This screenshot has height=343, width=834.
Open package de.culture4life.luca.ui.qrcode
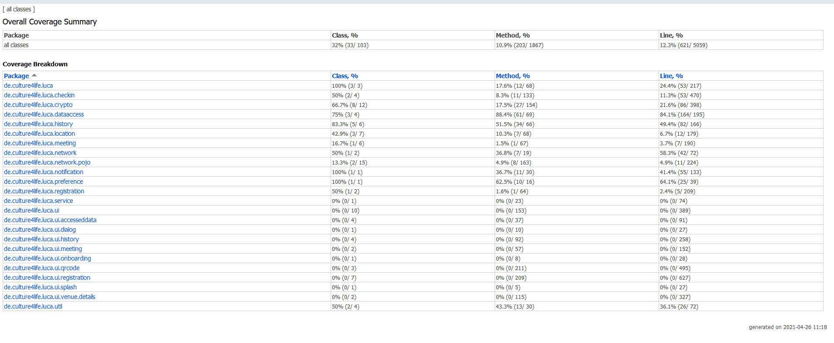tap(42, 268)
